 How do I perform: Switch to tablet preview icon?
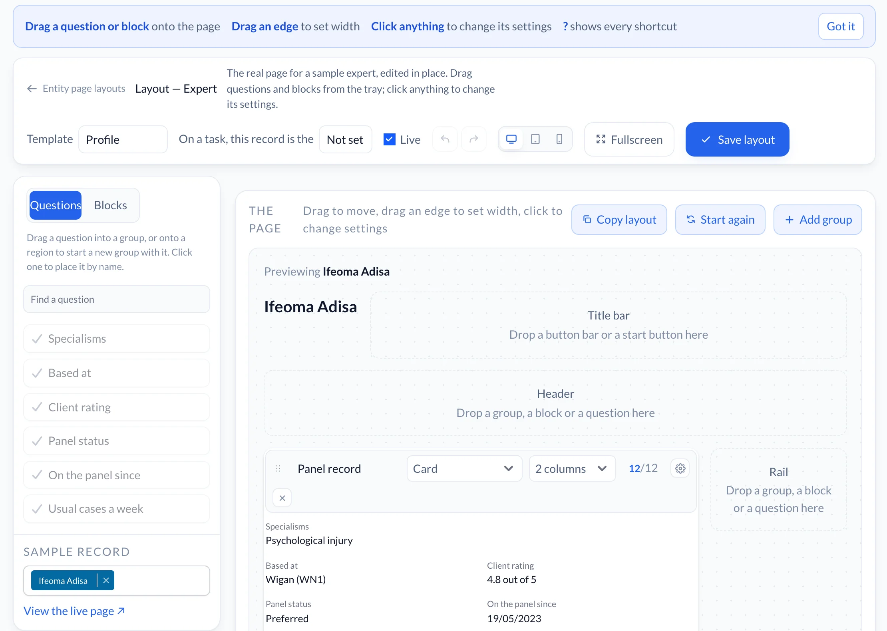(x=535, y=139)
